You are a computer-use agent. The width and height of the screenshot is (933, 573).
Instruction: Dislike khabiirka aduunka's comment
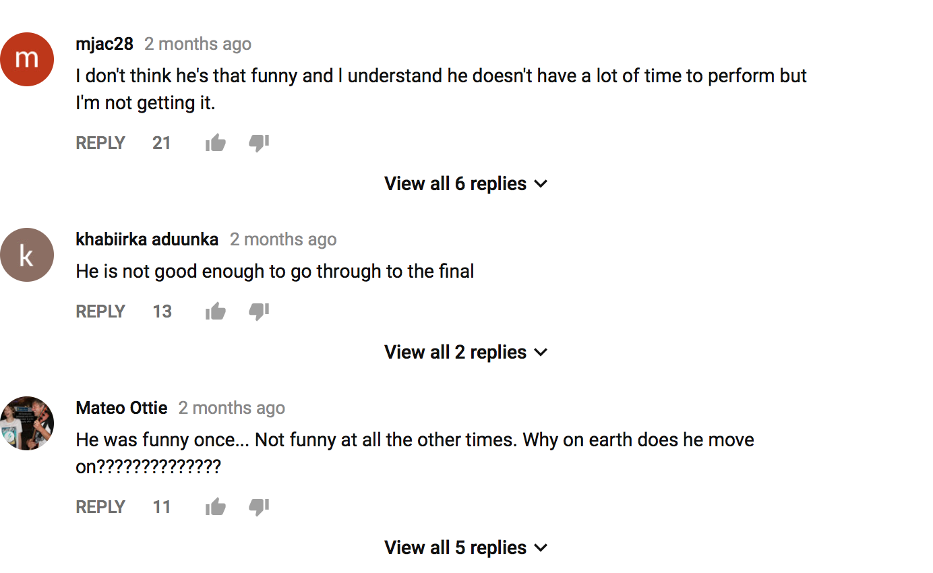(259, 311)
